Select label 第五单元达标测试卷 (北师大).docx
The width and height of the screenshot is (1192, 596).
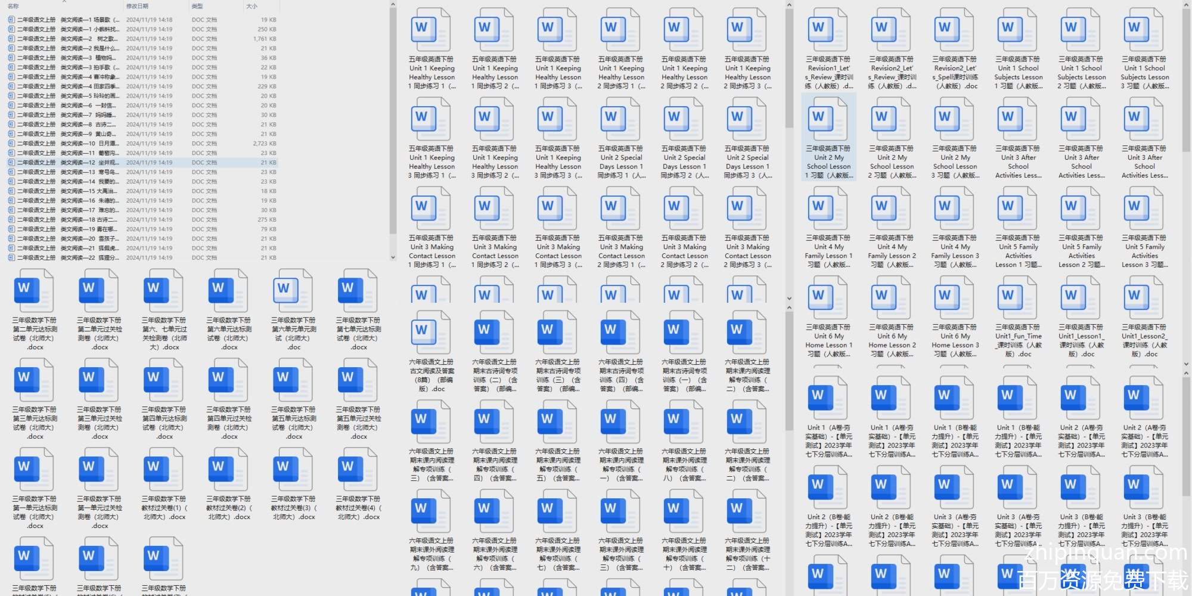[x=294, y=423]
